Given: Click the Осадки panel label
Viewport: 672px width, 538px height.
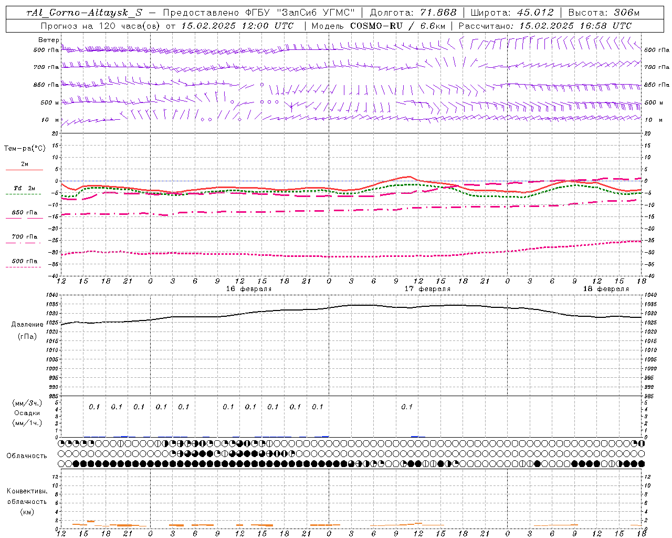Looking at the screenshot, I should coord(27,413).
